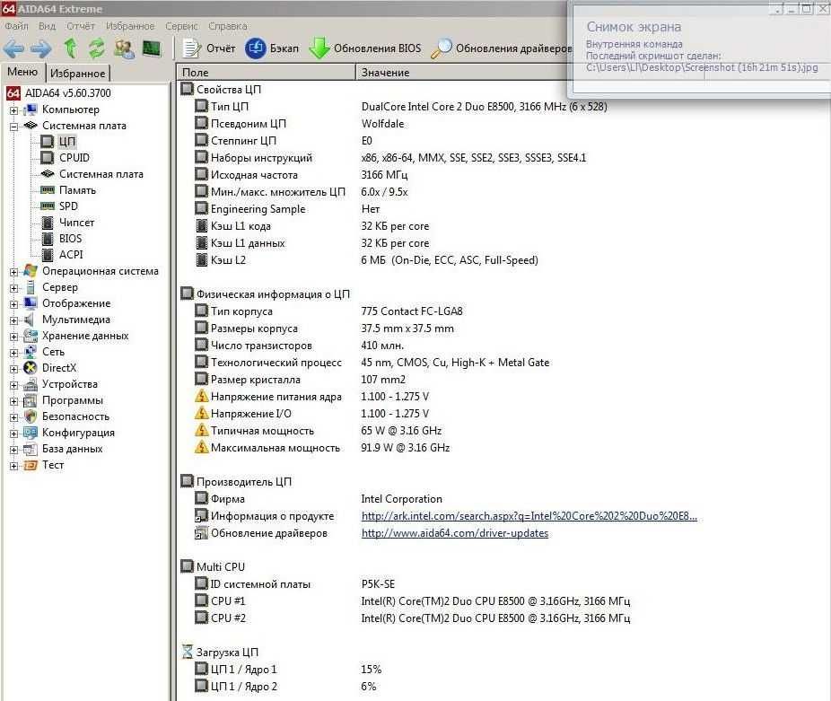
Task: Click the DirectX Xbox icon in tree
Action: 31,368
